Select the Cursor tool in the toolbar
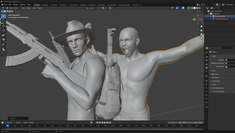The height and width of the screenshot is (133, 235). click(4, 21)
